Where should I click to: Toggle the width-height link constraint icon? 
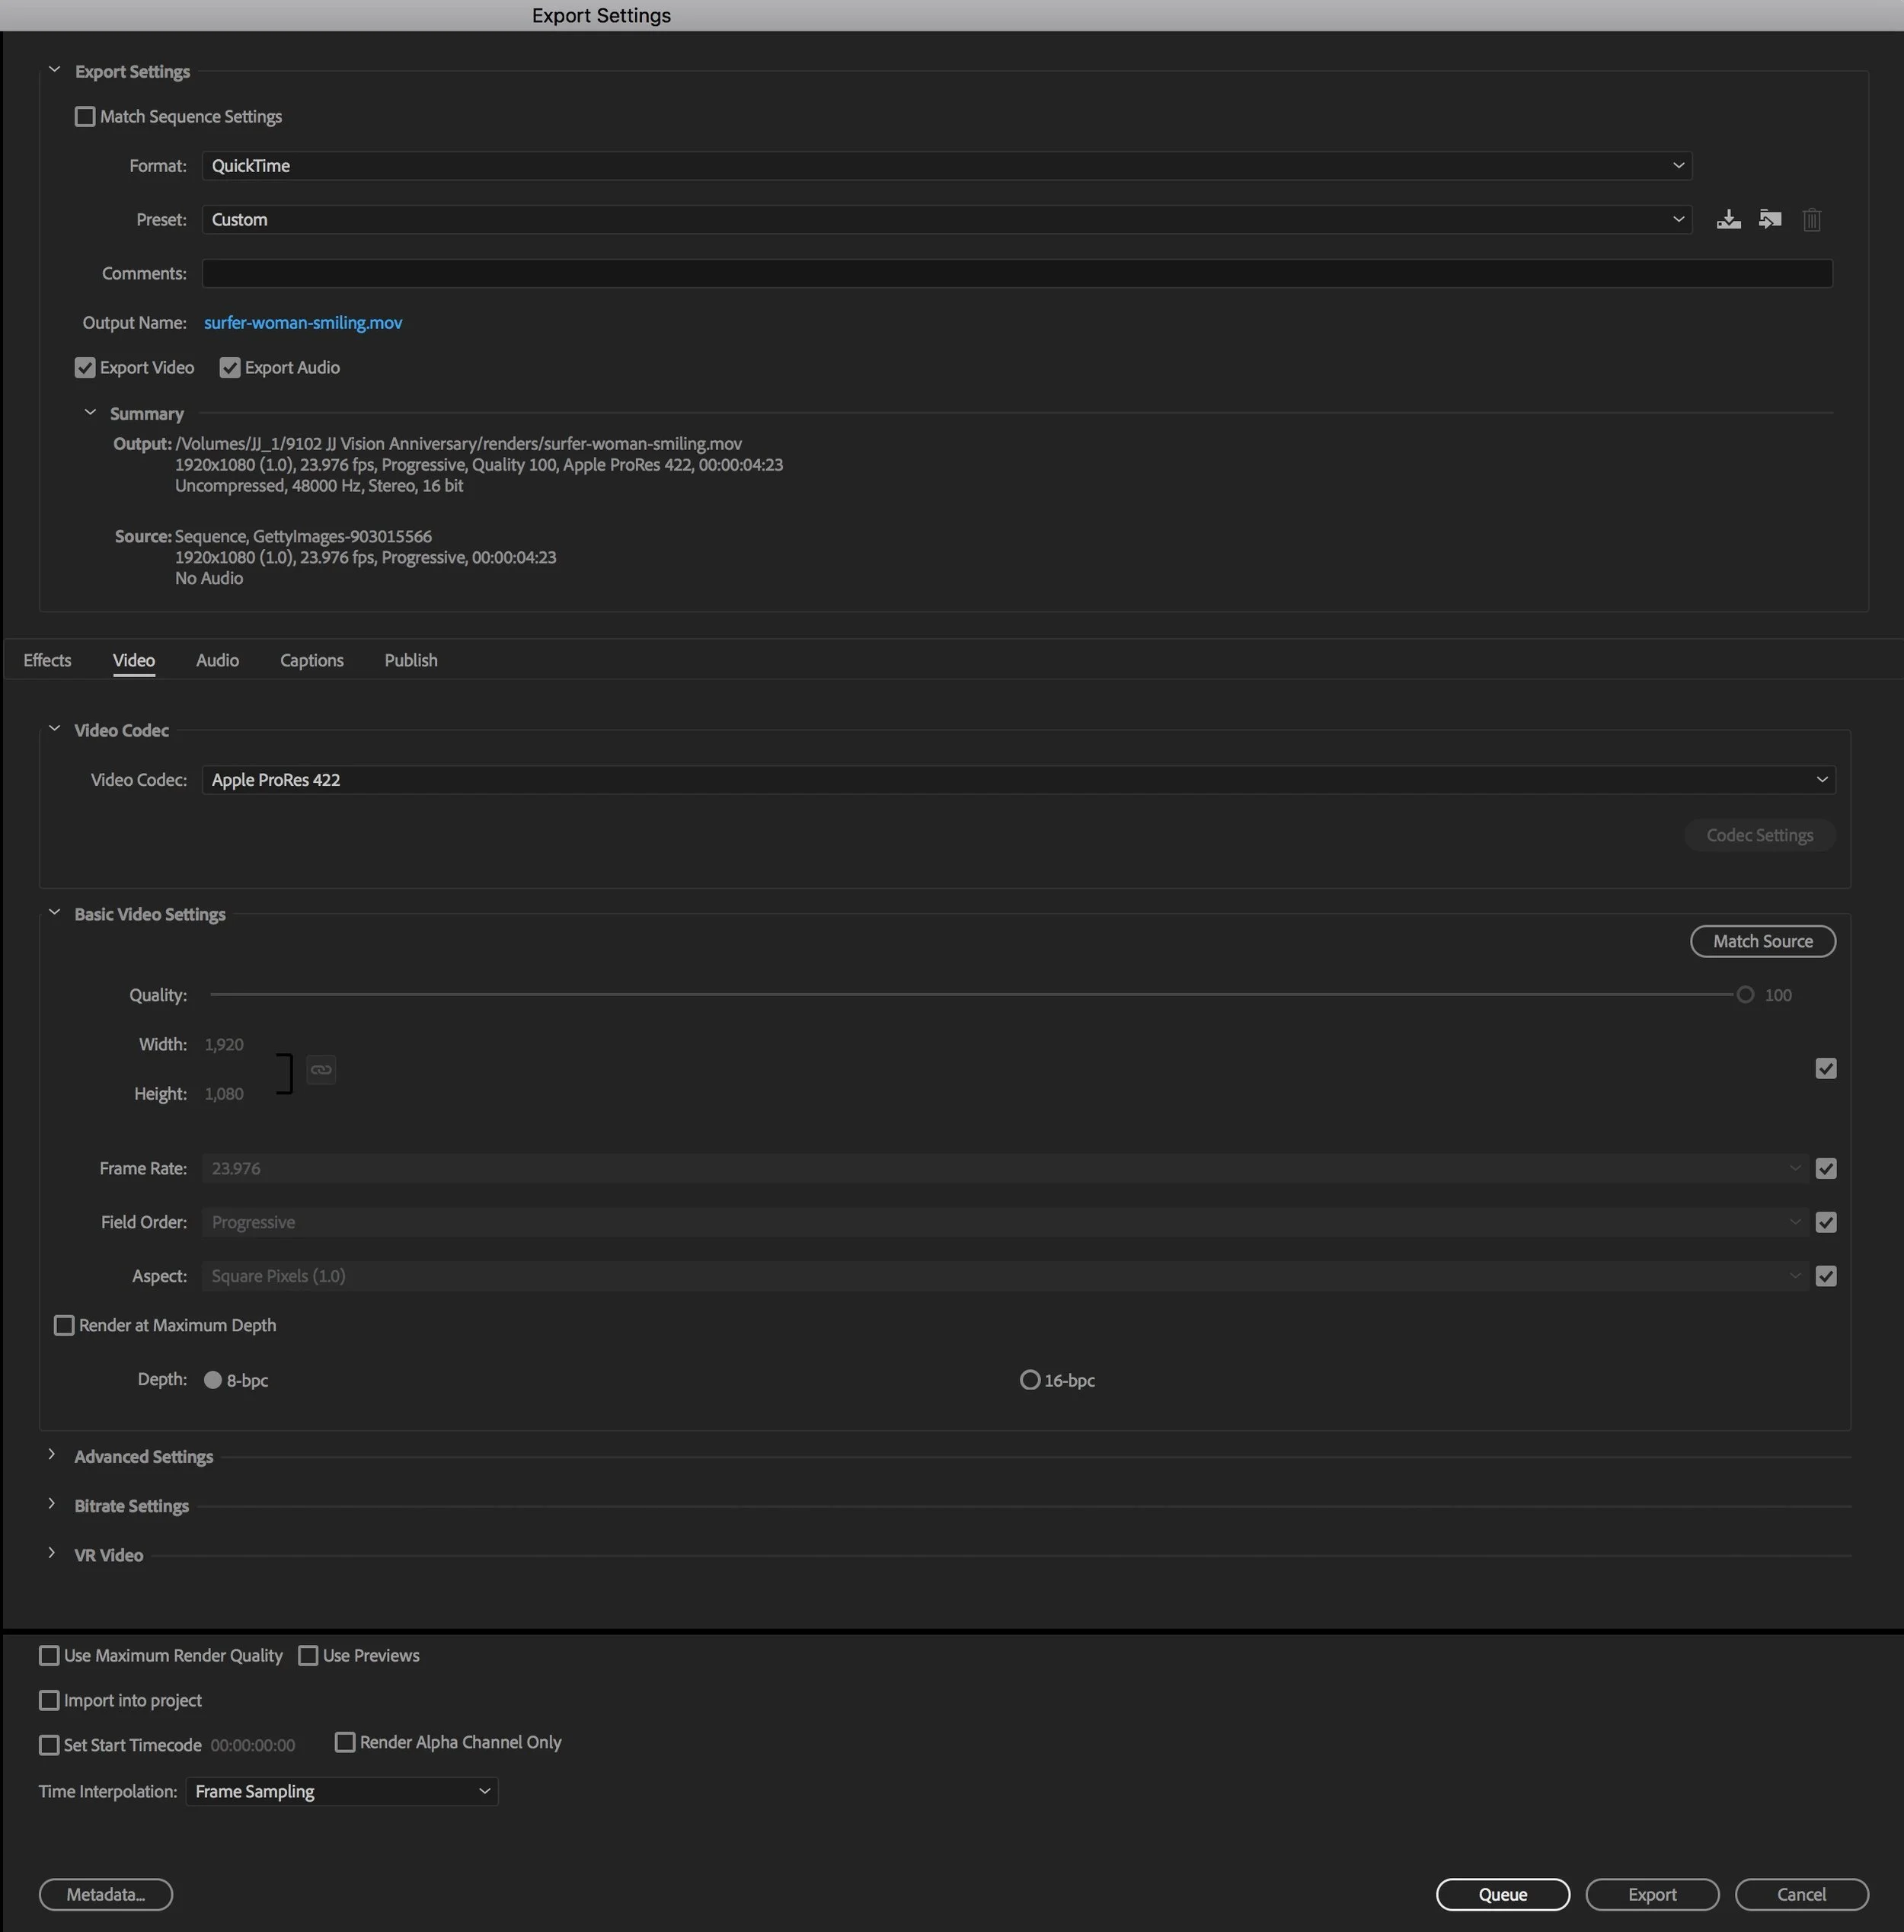[x=320, y=1069]
